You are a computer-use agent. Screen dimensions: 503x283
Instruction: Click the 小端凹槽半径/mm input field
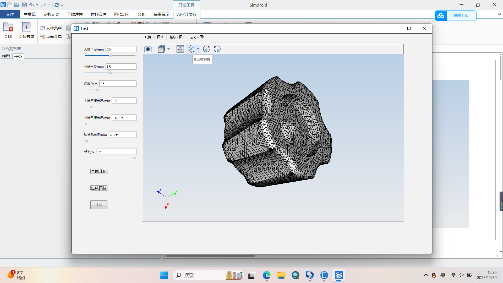click(124, 118)
